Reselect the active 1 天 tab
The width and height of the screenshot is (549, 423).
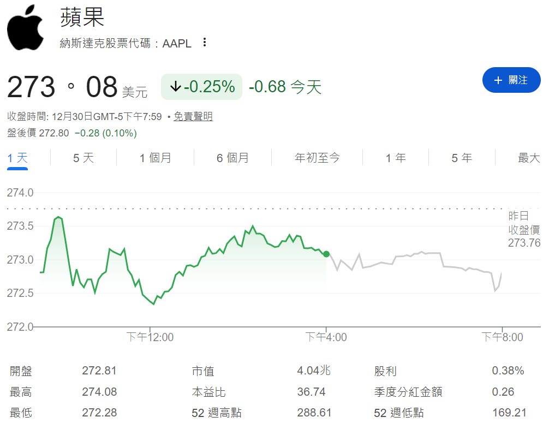point(17,158)
